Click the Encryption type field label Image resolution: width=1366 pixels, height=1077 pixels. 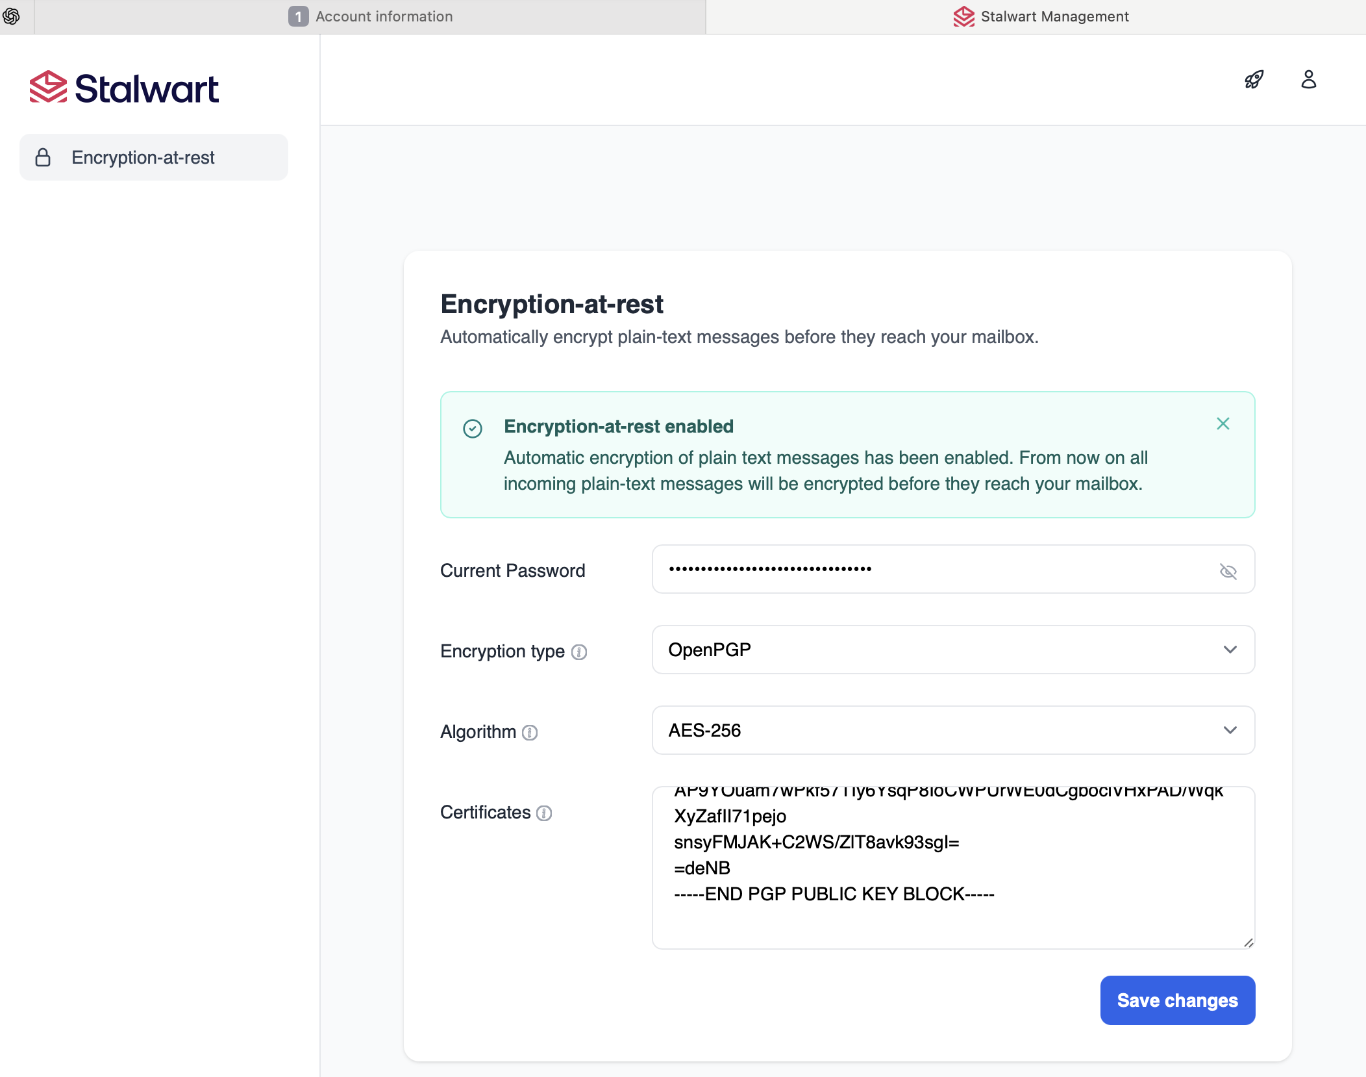coord(502,652)
